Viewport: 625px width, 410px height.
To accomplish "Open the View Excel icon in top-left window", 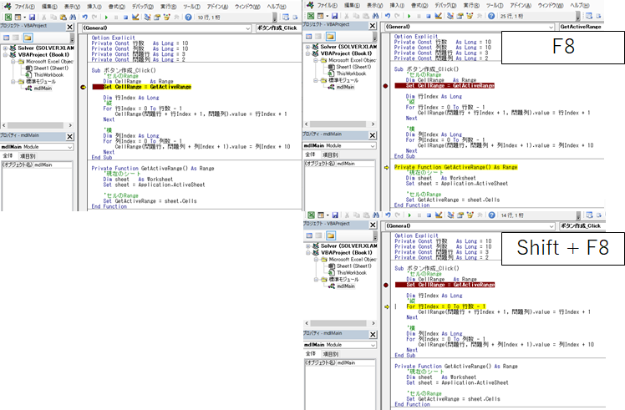I will pyautogui.click(x=8, y=18).
